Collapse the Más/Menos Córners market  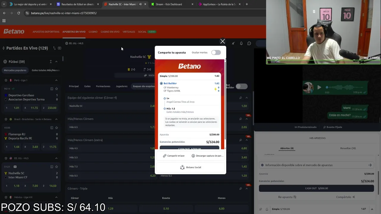coord(246,119)
